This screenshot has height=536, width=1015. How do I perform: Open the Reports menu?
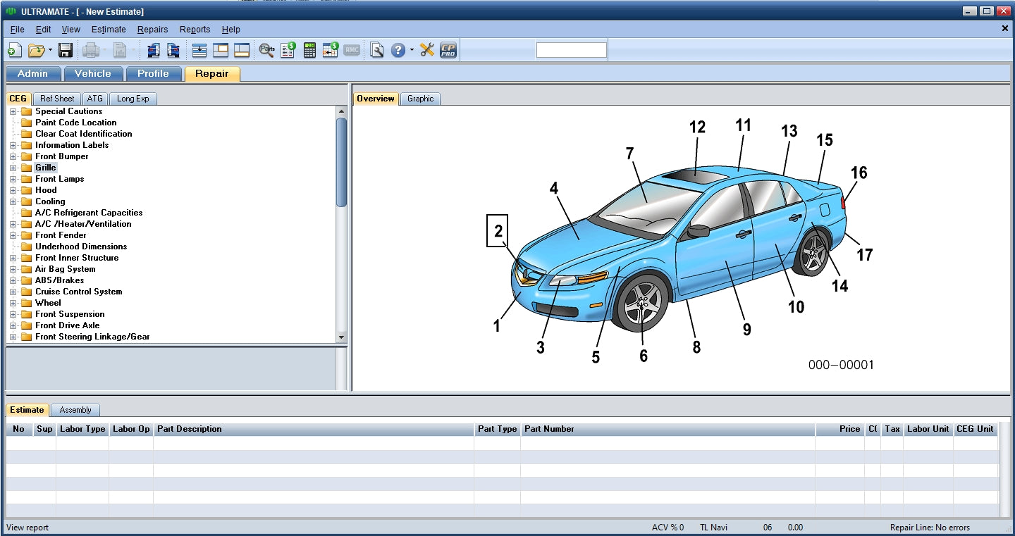(195, 29)
